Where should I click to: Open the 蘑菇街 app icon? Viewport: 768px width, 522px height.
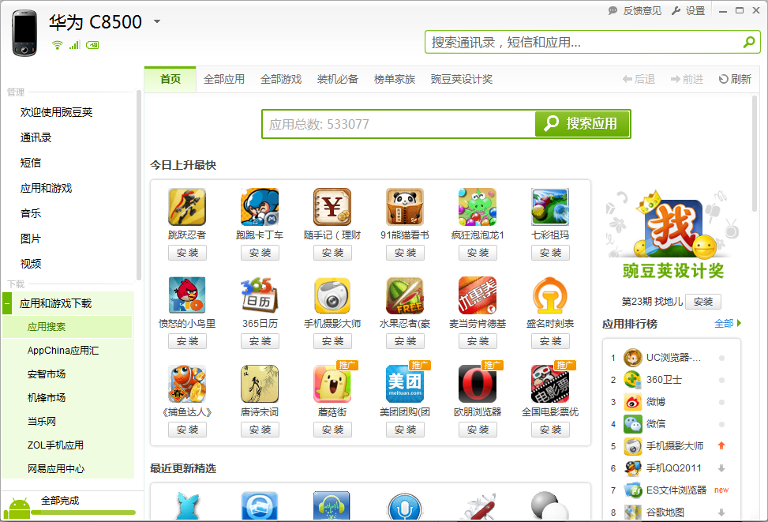tap(332, 384)
